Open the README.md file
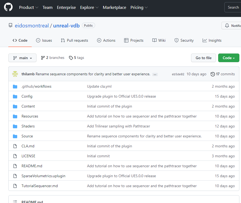This screenshot has width=241, height=203. 32,166
